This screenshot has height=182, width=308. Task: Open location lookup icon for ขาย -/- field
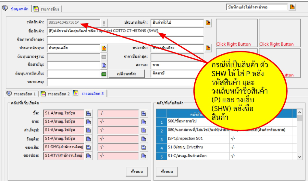[144, 122]
